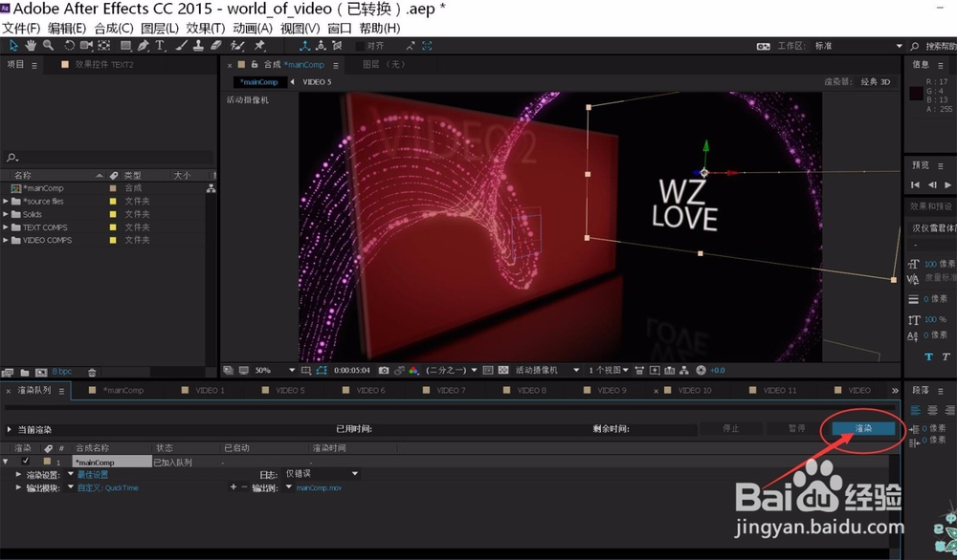Screen dimensions: 957x560
Task: Open the File (文件) menu
Action: (x=21, y=28)
